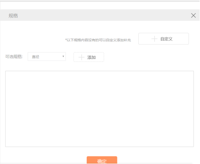Click the small arrow icon of the 直径 selector
The height and width of the screenshot is (164, 200).
point(63,56)
